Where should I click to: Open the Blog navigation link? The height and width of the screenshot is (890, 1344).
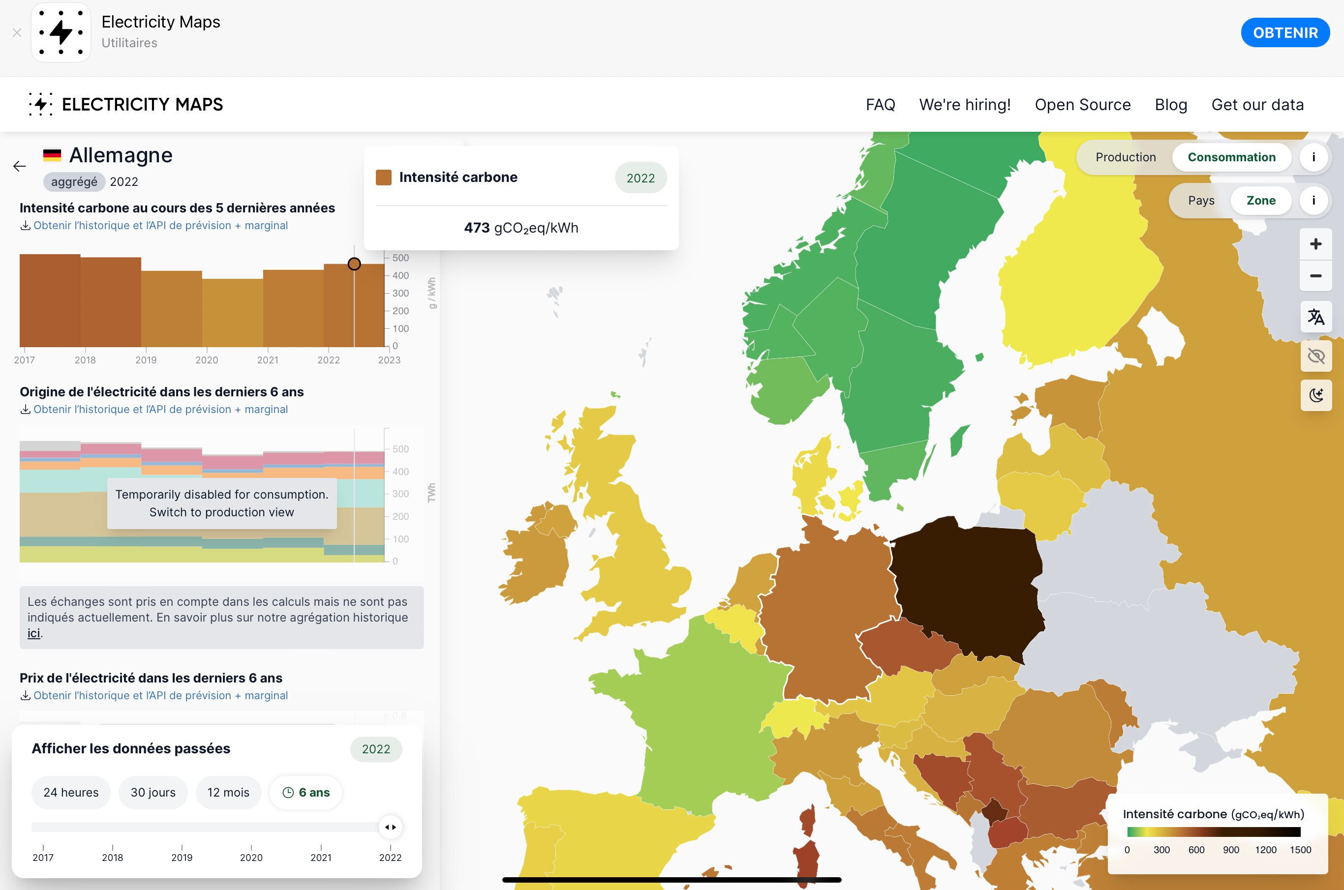click(x=1171, y=104)
